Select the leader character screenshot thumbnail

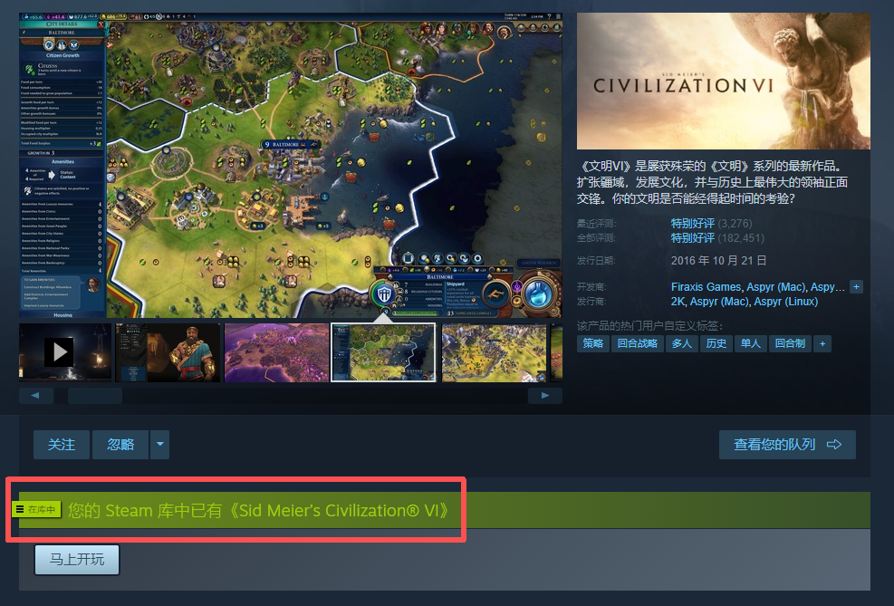168,352
